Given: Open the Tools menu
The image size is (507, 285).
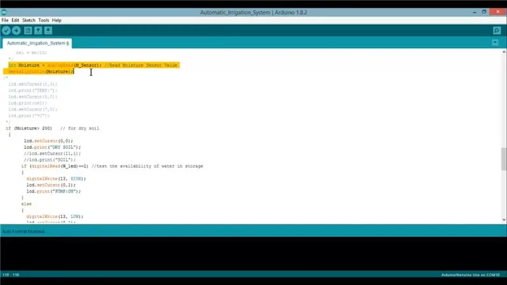Looking at the screenshot, I should [x=44, y=20].
